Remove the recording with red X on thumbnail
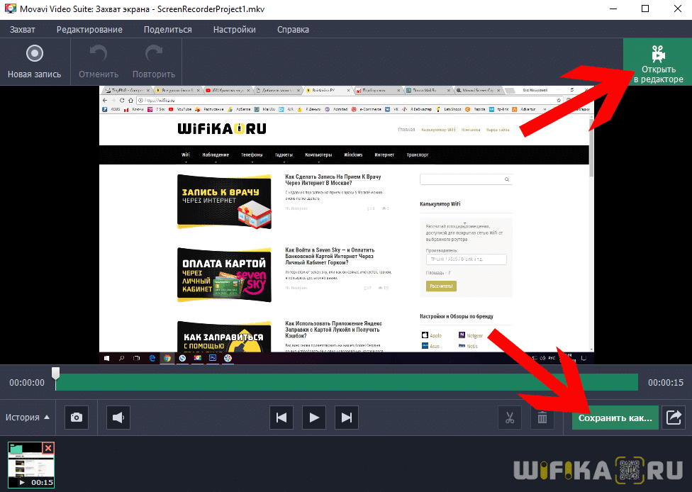This screenshot has width=692, height=492. (48, 448)
